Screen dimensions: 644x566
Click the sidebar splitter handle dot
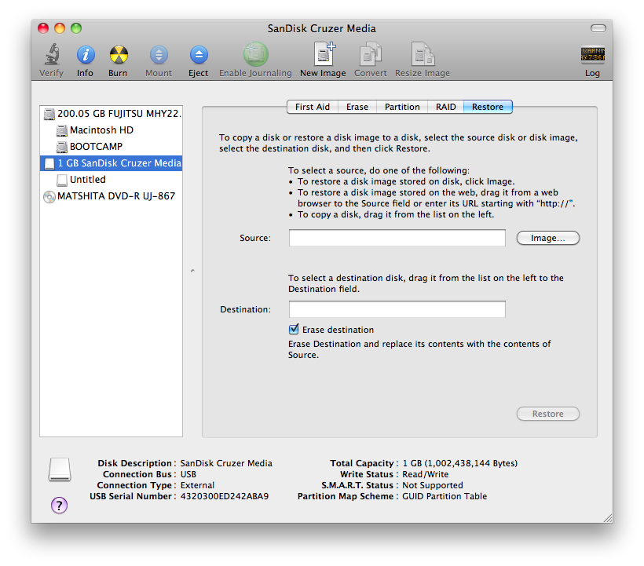click(192, 271)
